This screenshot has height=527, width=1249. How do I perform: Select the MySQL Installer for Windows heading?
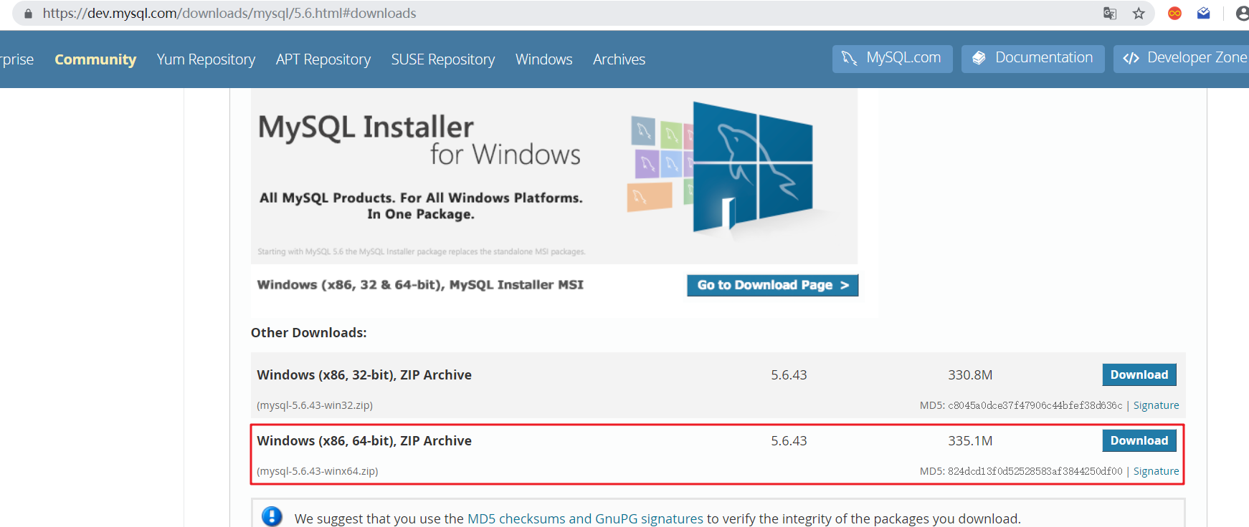(x=419, y=140)
